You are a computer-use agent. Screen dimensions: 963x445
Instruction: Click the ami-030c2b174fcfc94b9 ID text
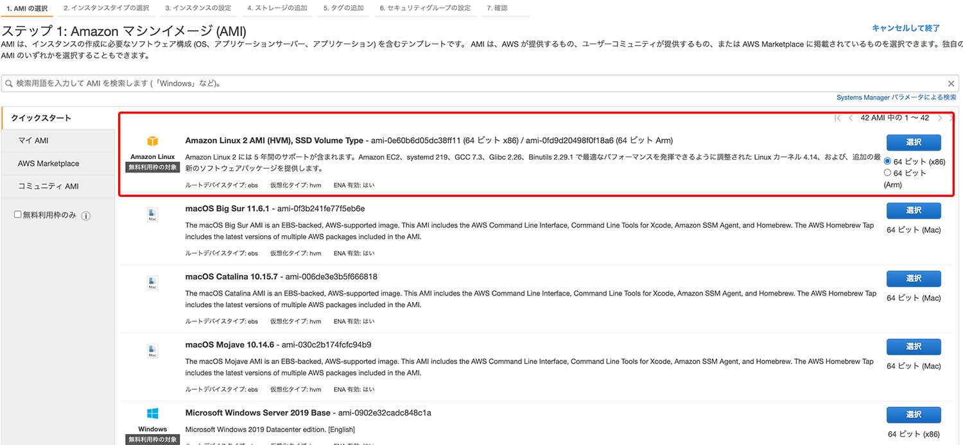point(327,344)
